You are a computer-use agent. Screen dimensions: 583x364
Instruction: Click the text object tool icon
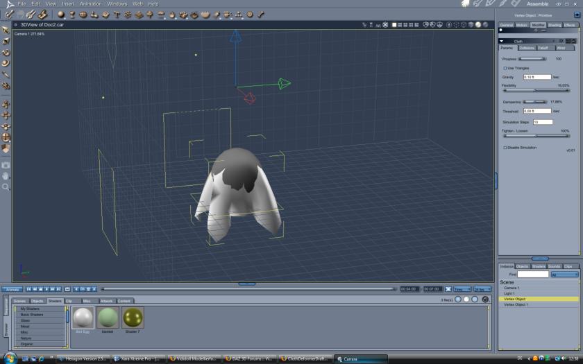coord(117,15)
